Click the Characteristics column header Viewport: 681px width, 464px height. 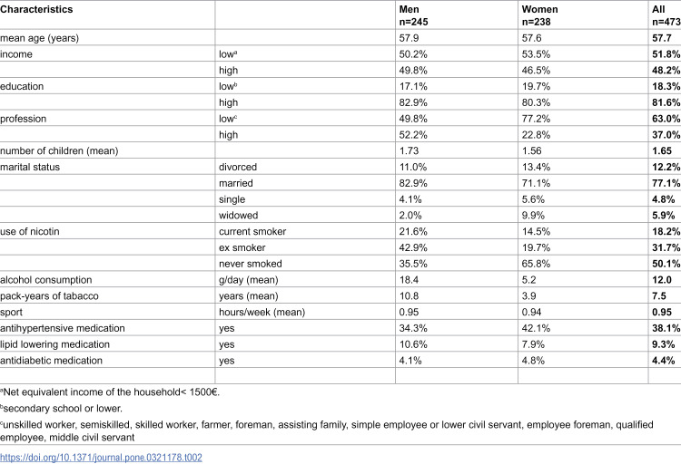(x=36, y=10)
